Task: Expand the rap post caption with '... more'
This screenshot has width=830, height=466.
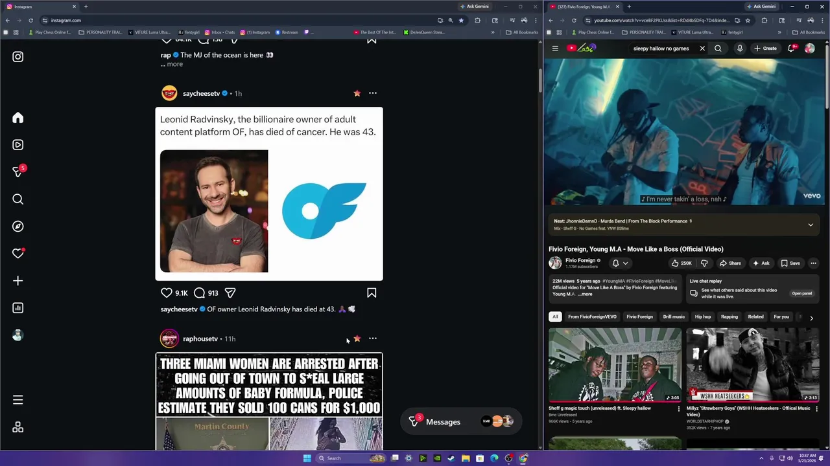Action: point(172,64)
